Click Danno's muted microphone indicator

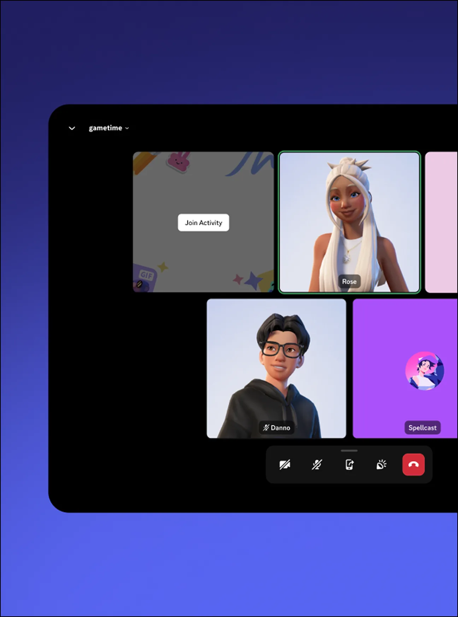click(266, 428)
